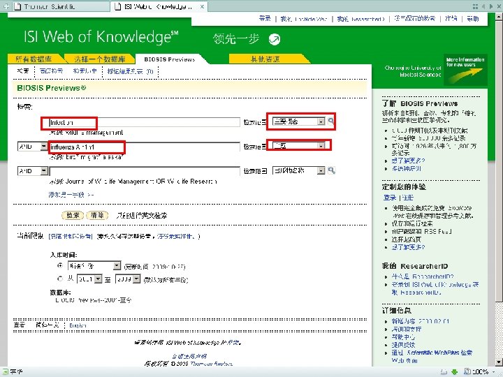Click 添加另一字段 >> to add field
The width and height of the screenshot is (503, 377).
click(71, 195)
